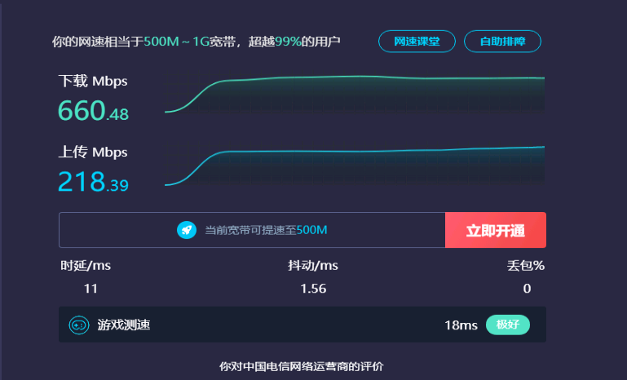Screen dimensions: 627x380
Task: Click the 丢包% label
Action: tap(526, 266)
